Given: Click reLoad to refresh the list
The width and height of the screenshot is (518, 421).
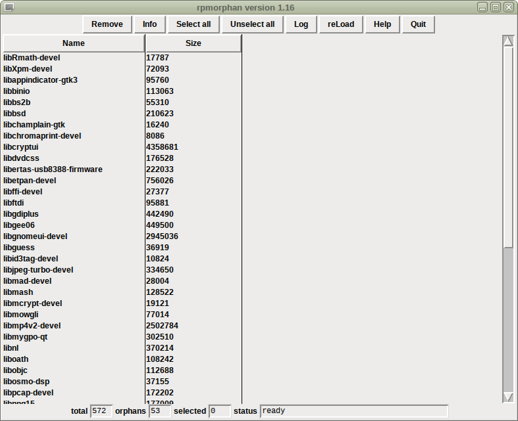Looking at the screenshot, I should point(341,24).
